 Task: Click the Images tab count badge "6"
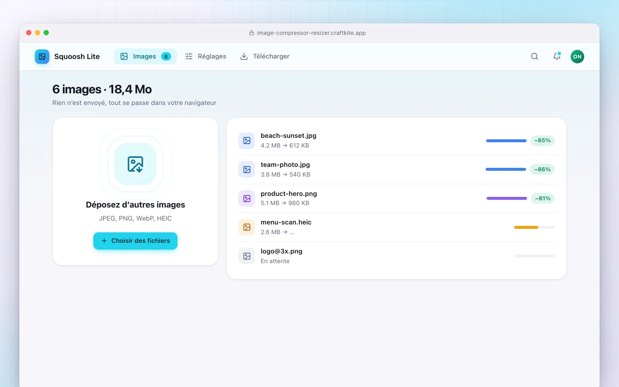click(166, 57)
